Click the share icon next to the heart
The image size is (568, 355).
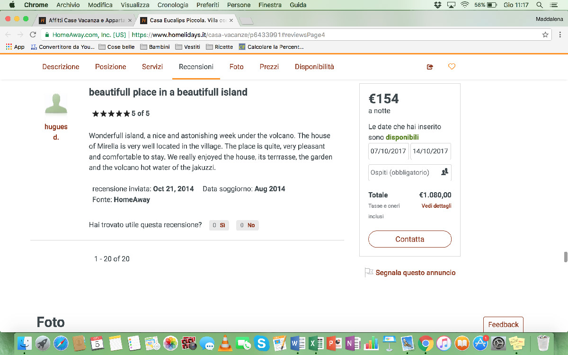[430, 67]
